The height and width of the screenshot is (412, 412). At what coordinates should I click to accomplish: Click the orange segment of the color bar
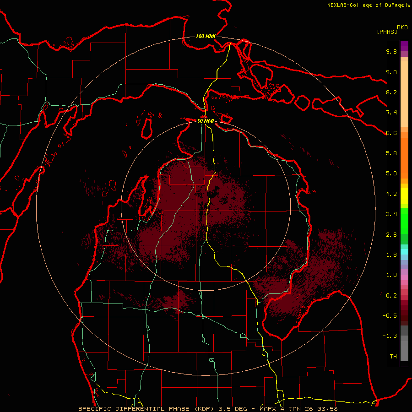click(404, 158)
